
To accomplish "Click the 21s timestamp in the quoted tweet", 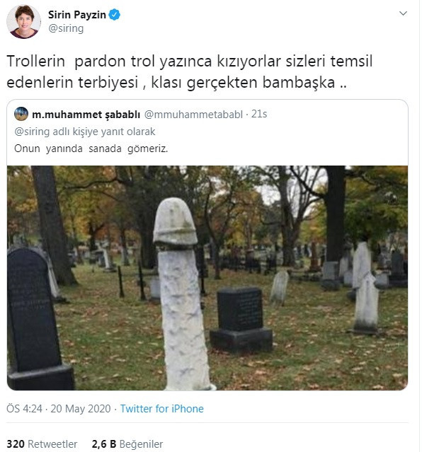I will pos(259,114).
